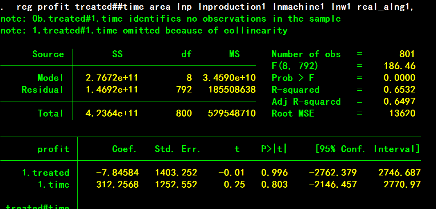Select Adj R-squared value 0.6497
This screenshot has width=436, height=209.
400,102
